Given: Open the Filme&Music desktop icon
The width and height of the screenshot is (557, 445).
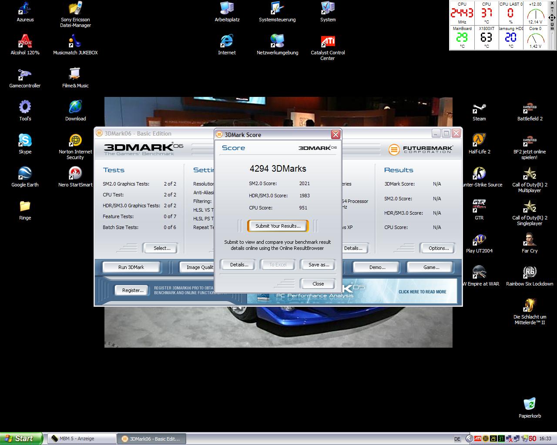Looking at the screenshot, I should click(75, 78).
